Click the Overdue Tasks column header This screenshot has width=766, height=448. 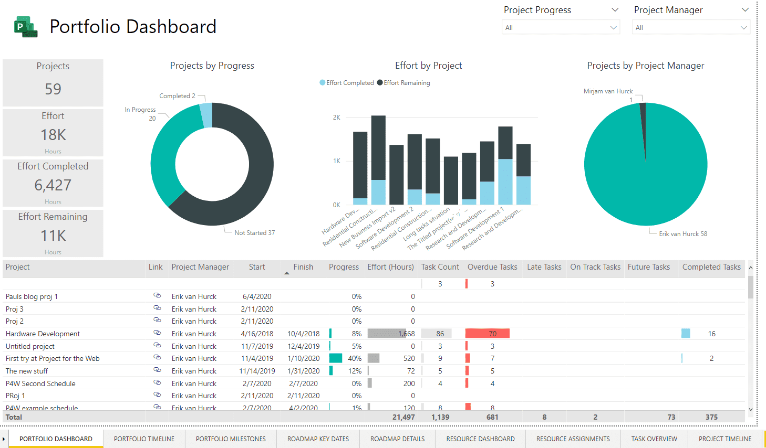click(492, 267)
